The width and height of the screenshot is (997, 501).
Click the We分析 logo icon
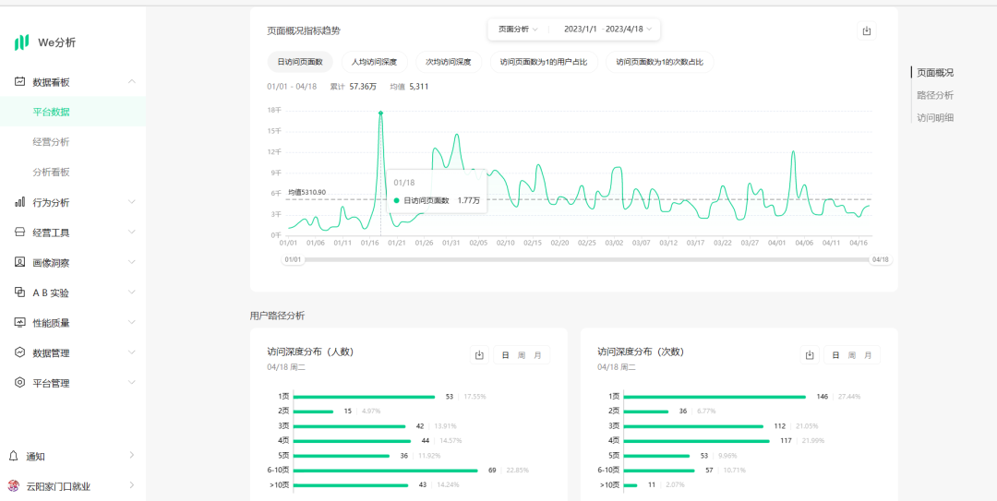pos(21,42)
